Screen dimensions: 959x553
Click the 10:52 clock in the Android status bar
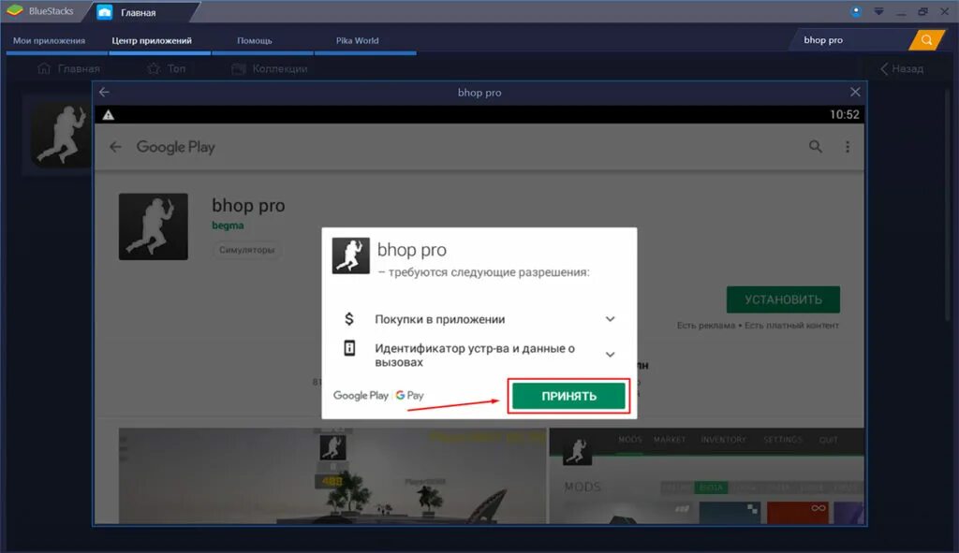[x=844, y=115]
